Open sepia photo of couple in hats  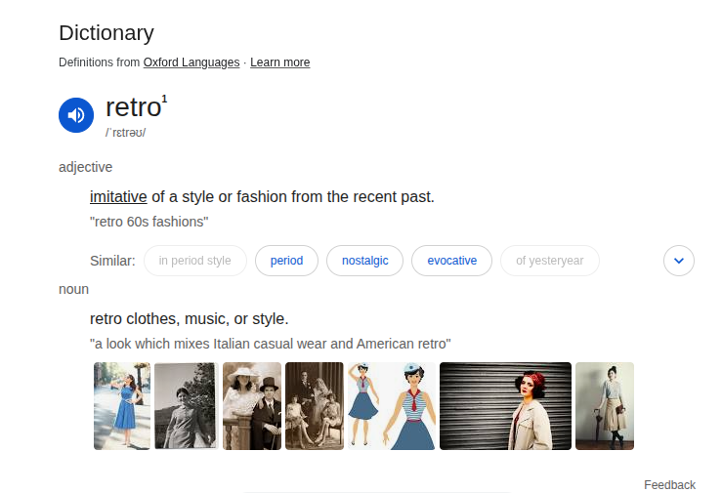click(252, 406)
